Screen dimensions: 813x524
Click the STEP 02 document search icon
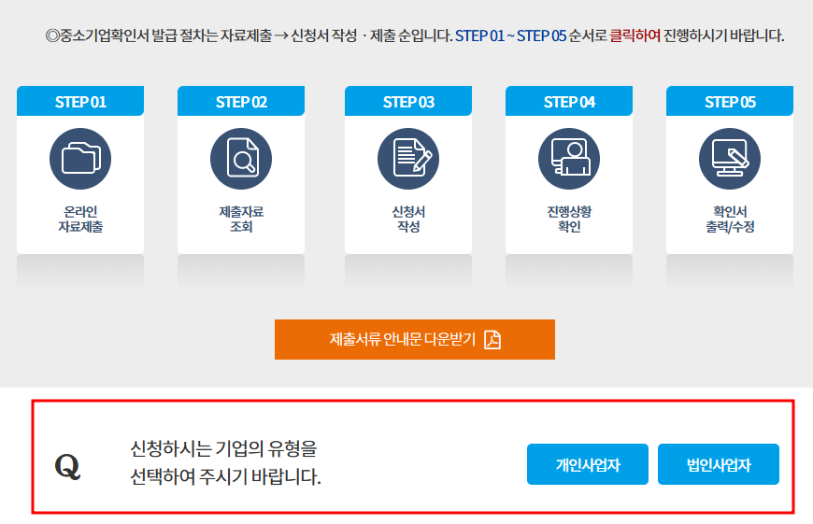pos(241,159)
